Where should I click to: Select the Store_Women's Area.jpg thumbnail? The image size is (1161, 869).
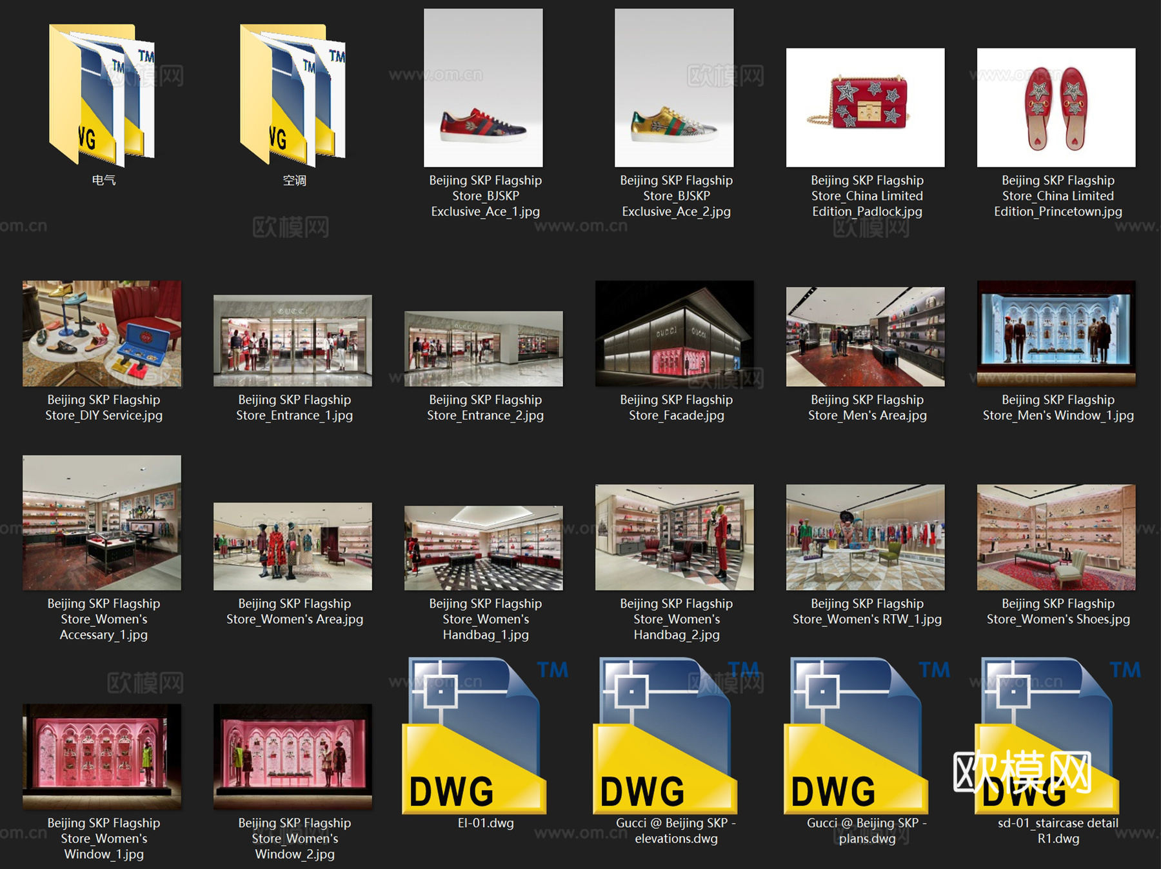point(293,546)
